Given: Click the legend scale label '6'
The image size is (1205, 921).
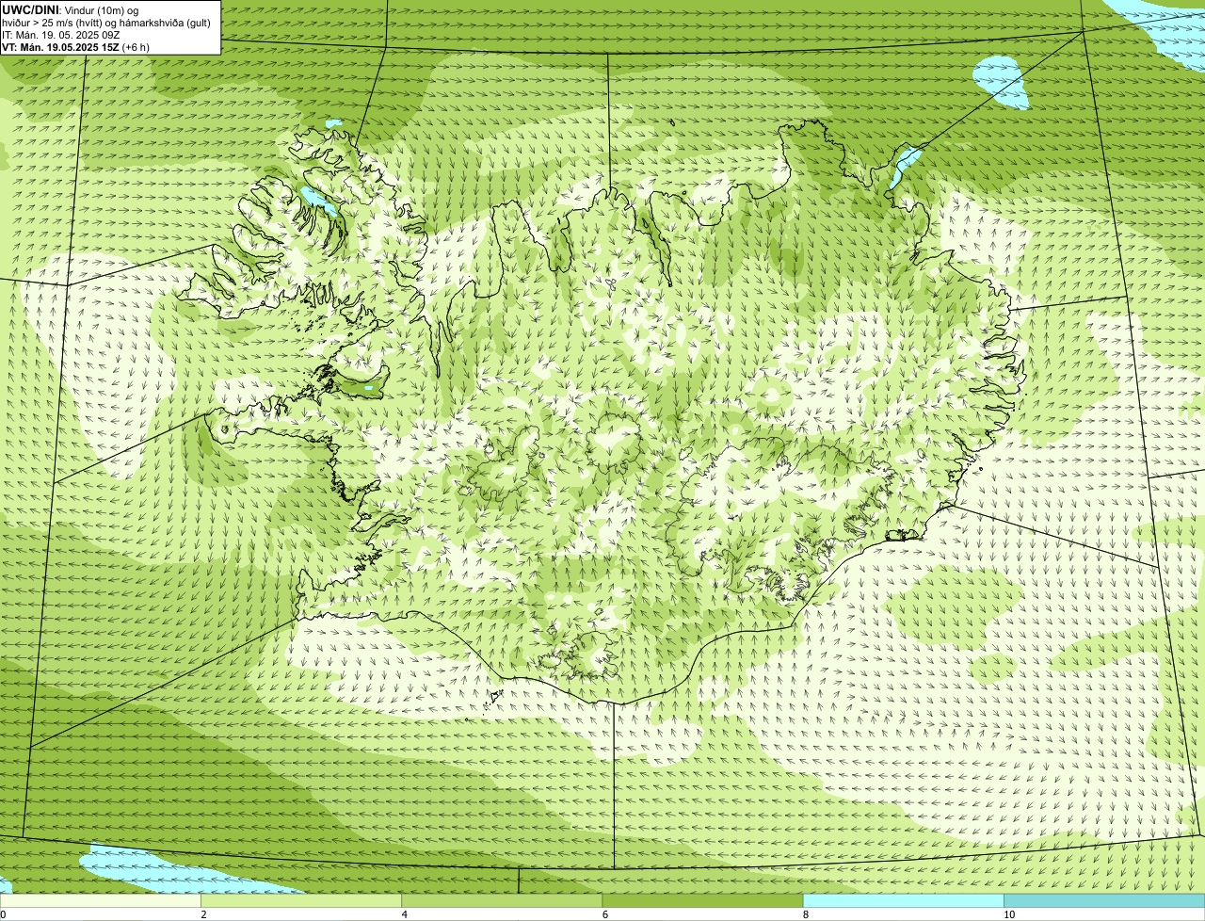Looking at the screenshot, I should pyautogui.click(x=605, y=914).
